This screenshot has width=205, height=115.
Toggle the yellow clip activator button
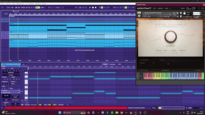2,64
